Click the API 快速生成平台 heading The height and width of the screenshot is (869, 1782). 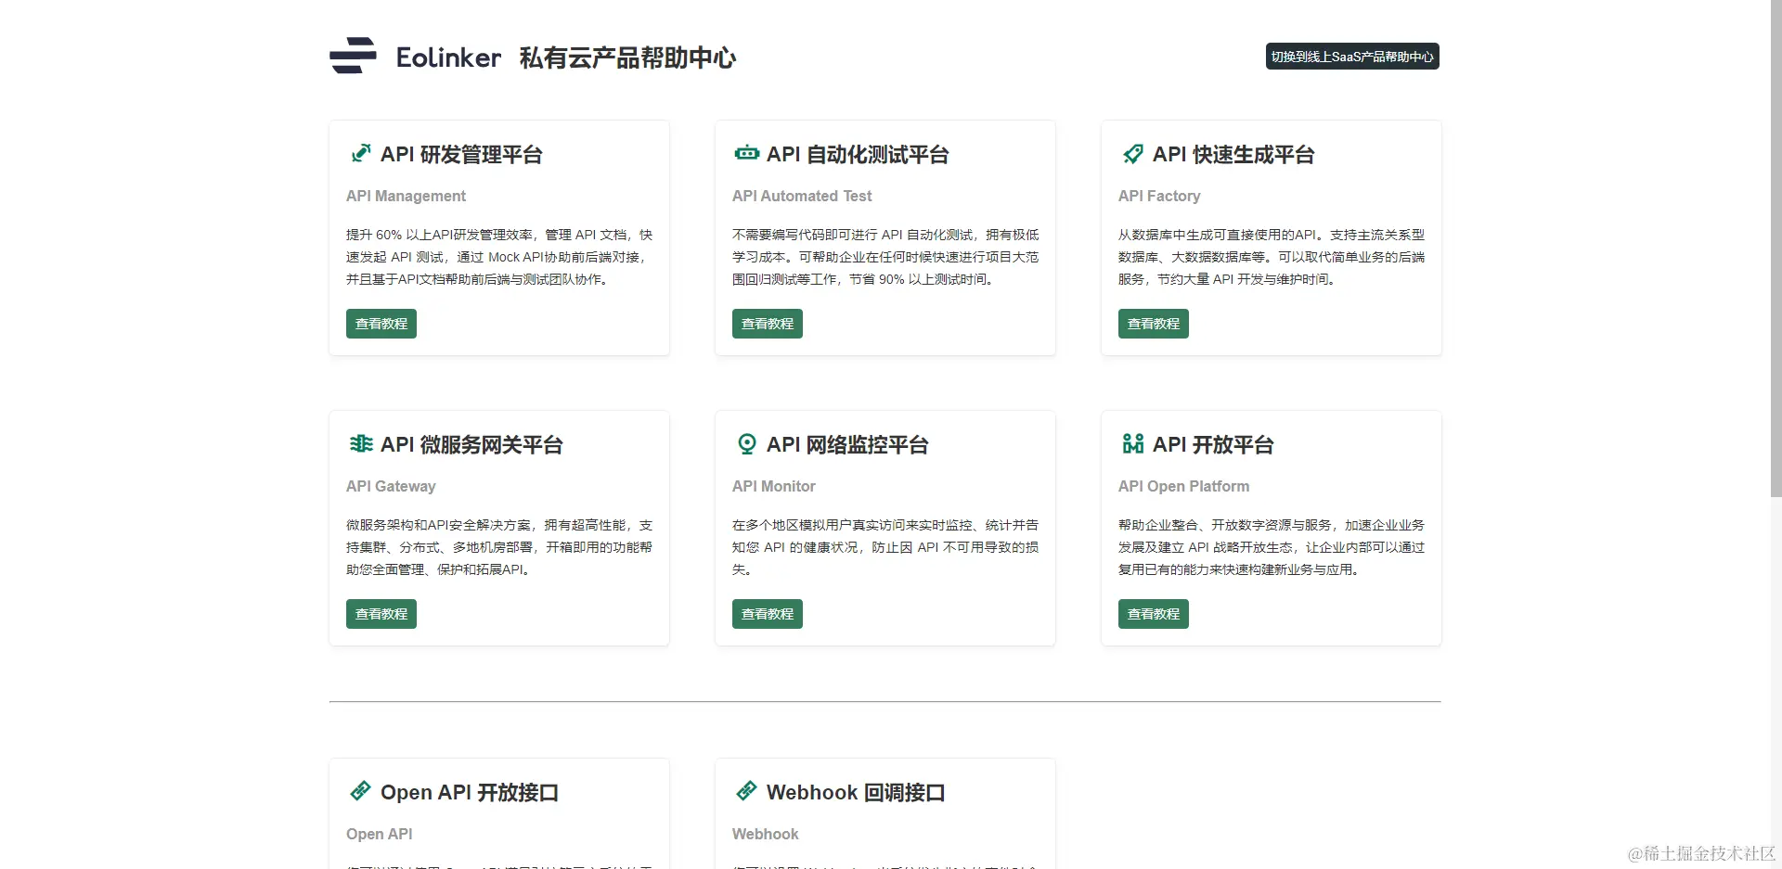1233,155
